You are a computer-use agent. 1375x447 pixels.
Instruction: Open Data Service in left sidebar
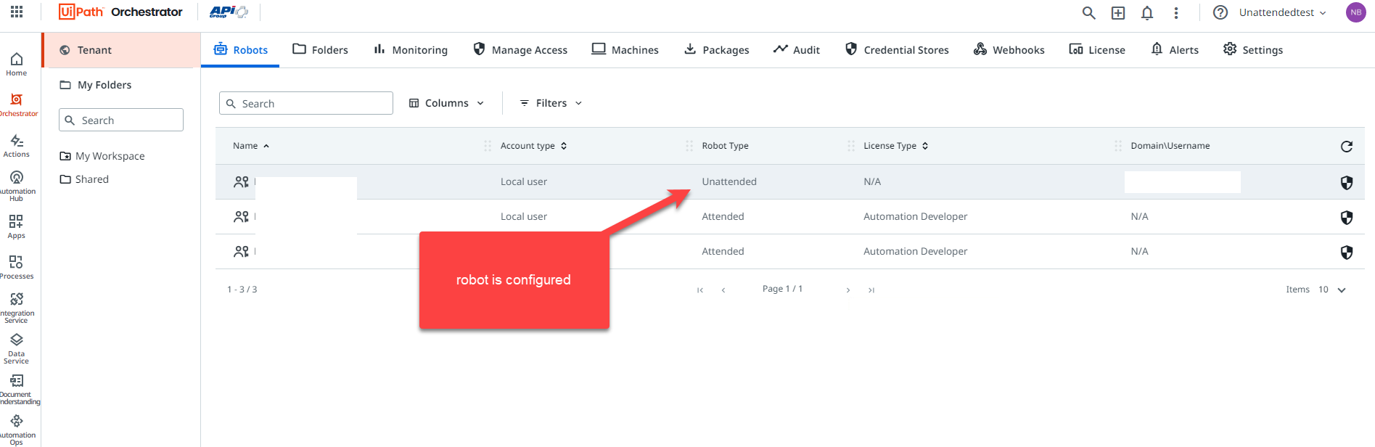17,348
